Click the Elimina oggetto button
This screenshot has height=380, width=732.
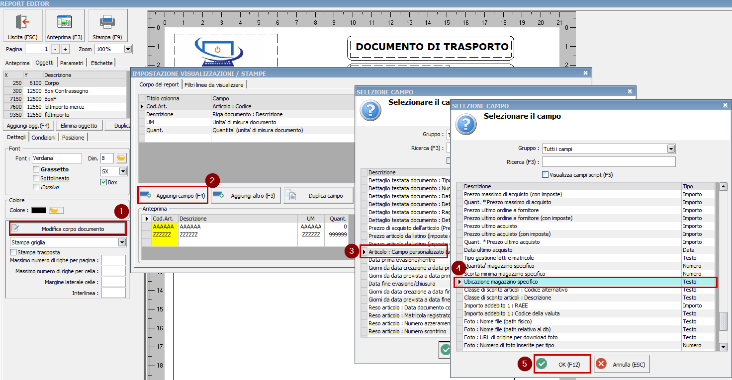pos(79,126)
